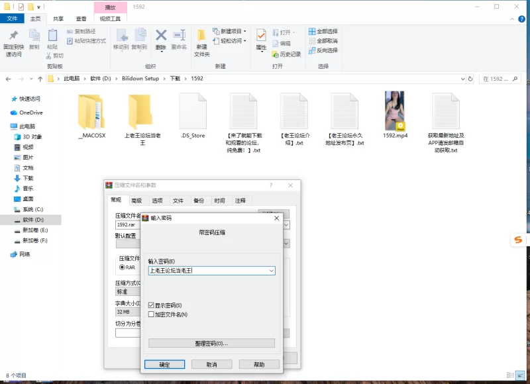Open the __MACOSX folder

(x=91, y=112)
